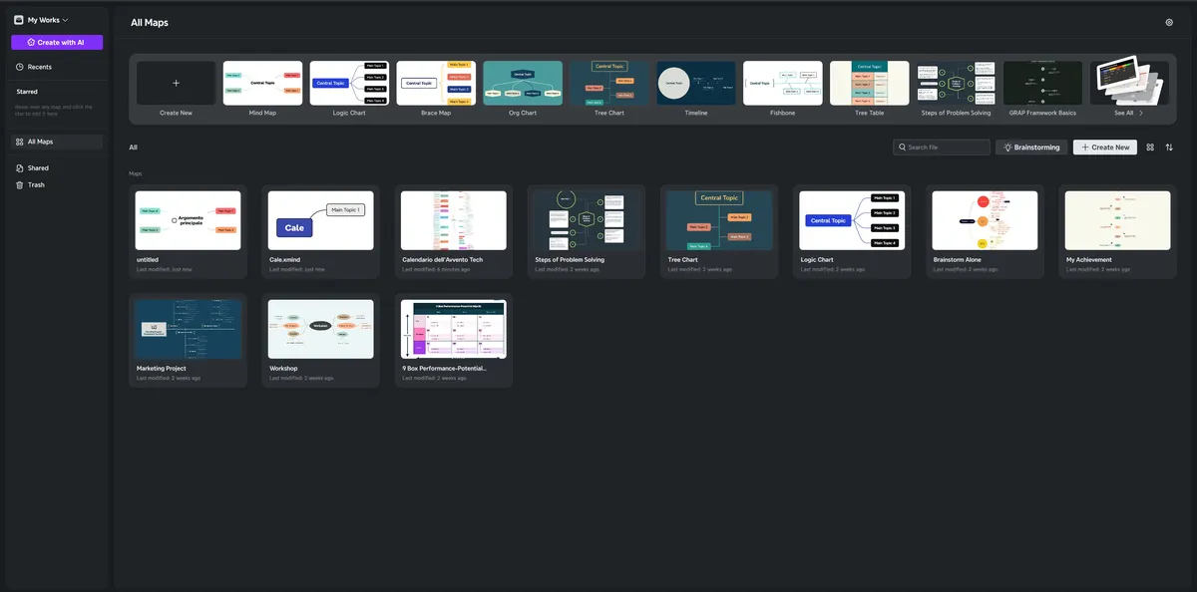Viewport: 1197px width, 592px height.
Task: Open settings via the gear icon
Action: [1169, 22]
